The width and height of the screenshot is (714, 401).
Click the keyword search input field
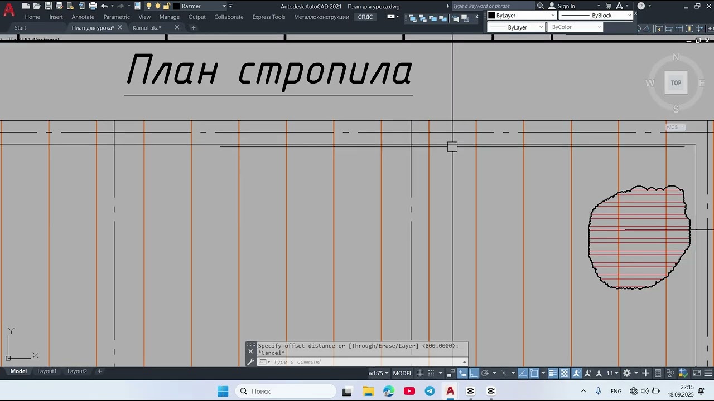pos(493,6)
